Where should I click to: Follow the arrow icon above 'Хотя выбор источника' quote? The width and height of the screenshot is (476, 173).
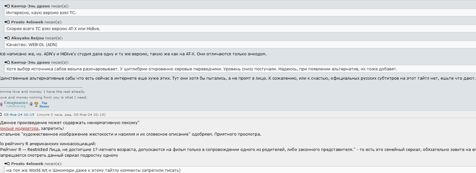[x=7, y=62]
